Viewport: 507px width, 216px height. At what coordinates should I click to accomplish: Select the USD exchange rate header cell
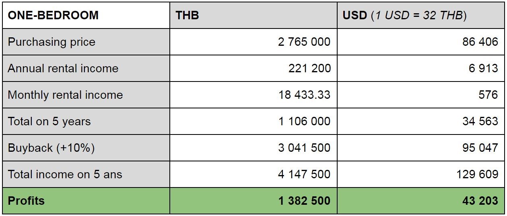[421, 15]
